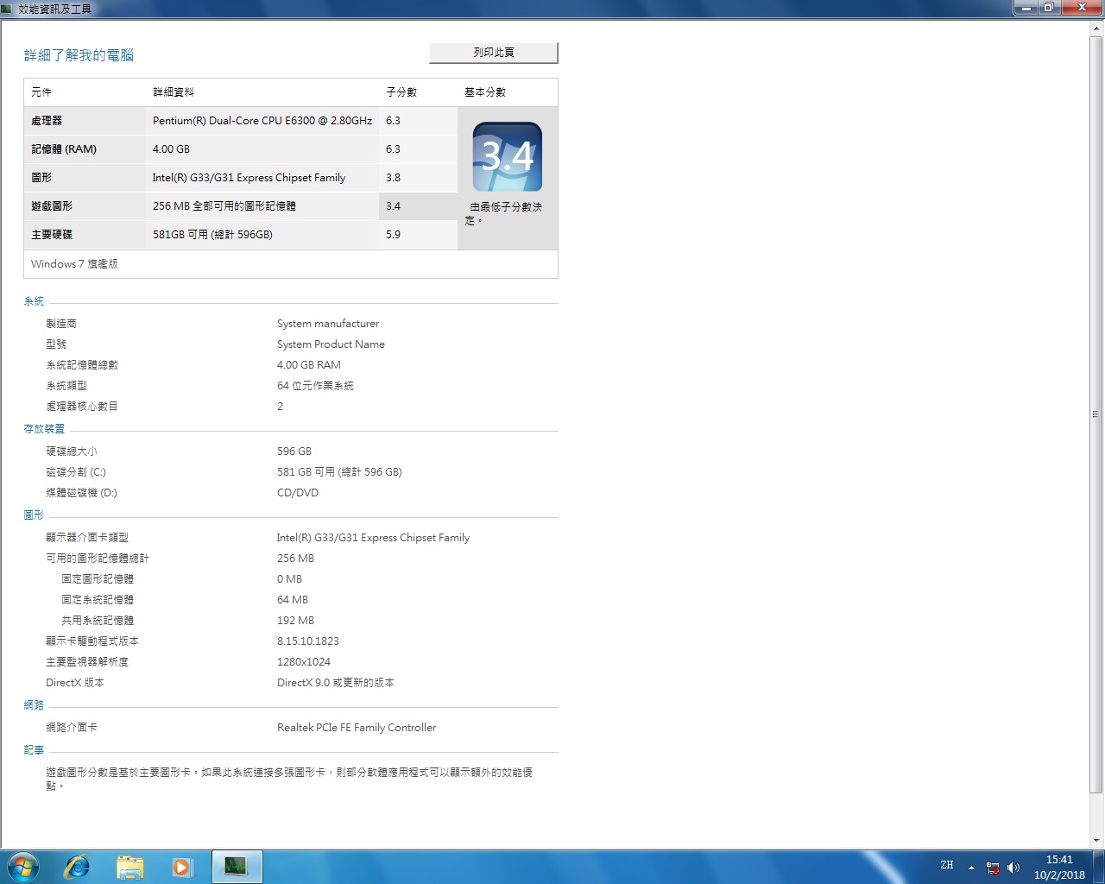This screenshot has width=1105, height=884.
Task: Click the 顯示器介面卡類型 label
Action: click(x=87, y=538)
